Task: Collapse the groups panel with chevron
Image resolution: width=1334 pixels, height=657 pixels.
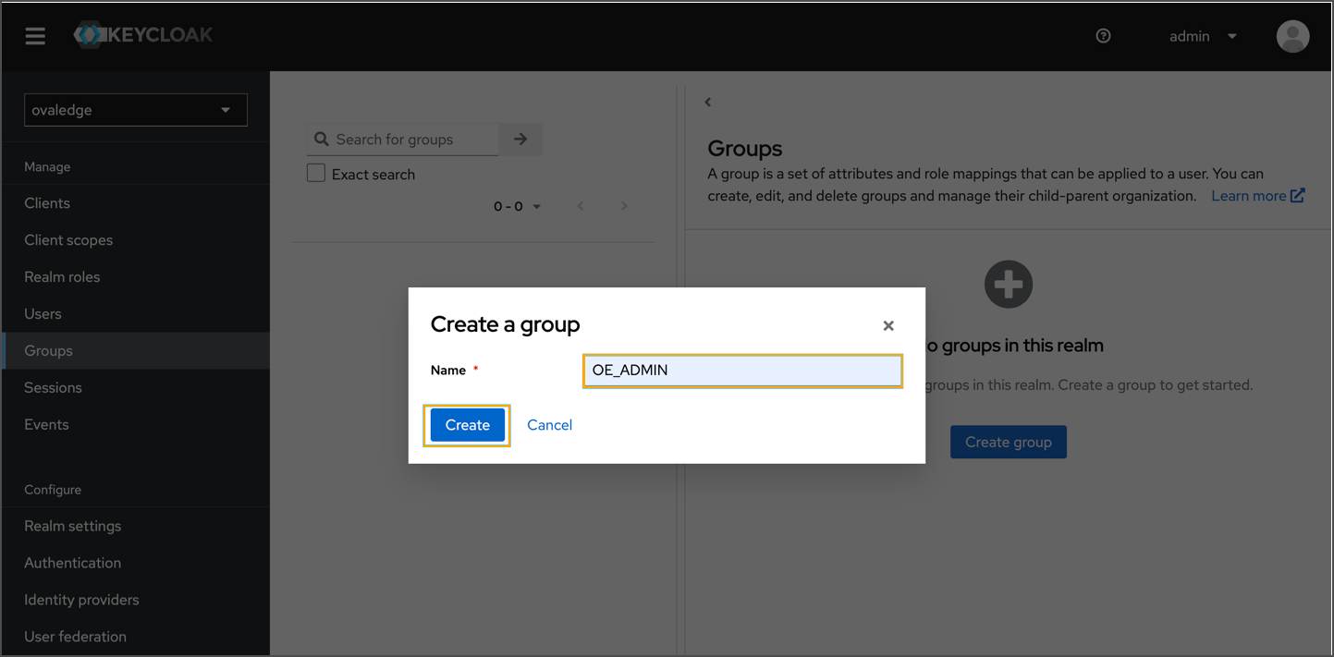Action: (708, 103)
